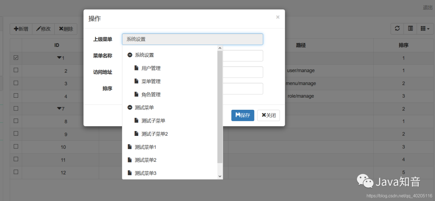
Task: Click the 修改 edit button
Action: (x=43, y=29)
